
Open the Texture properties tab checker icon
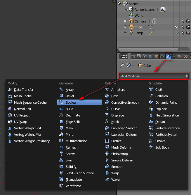186,56
